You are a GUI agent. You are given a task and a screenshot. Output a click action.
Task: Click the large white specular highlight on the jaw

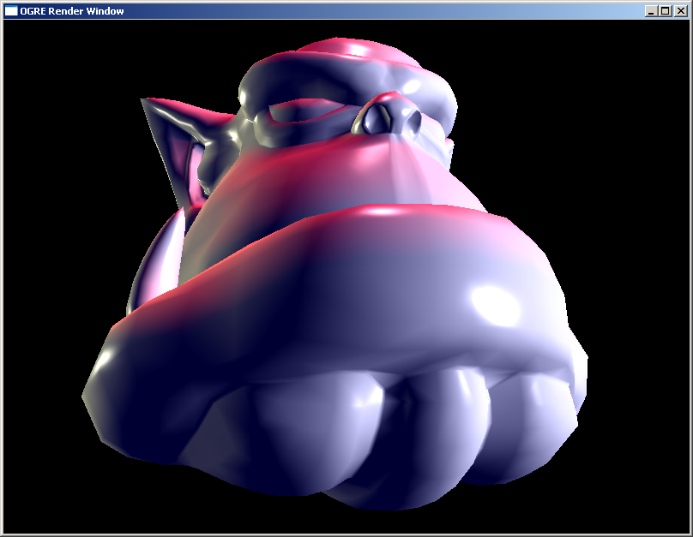[x=494, y=304]
